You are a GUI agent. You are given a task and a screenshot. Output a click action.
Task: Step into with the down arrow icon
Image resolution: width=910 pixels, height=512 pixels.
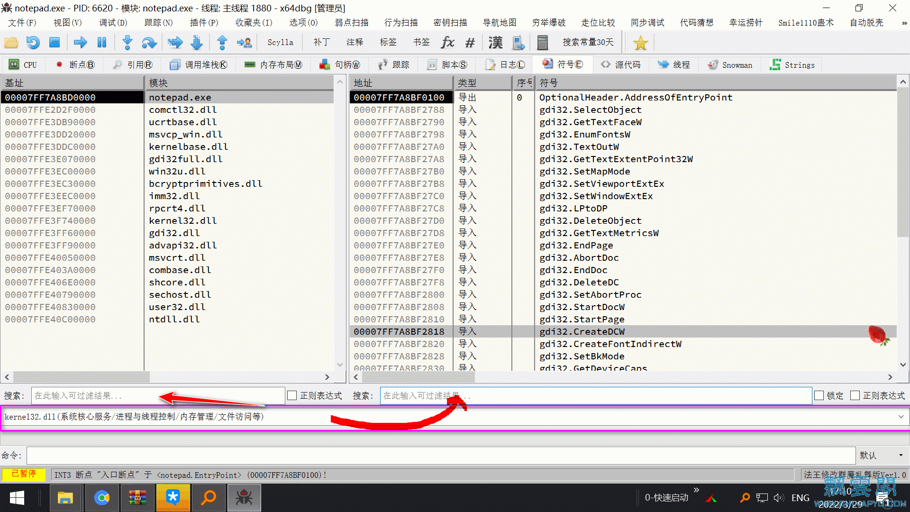tap(127, 43)
